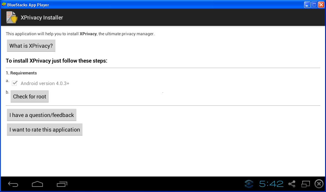Tap the Android home navigation icon

click(x=37, y=184)
